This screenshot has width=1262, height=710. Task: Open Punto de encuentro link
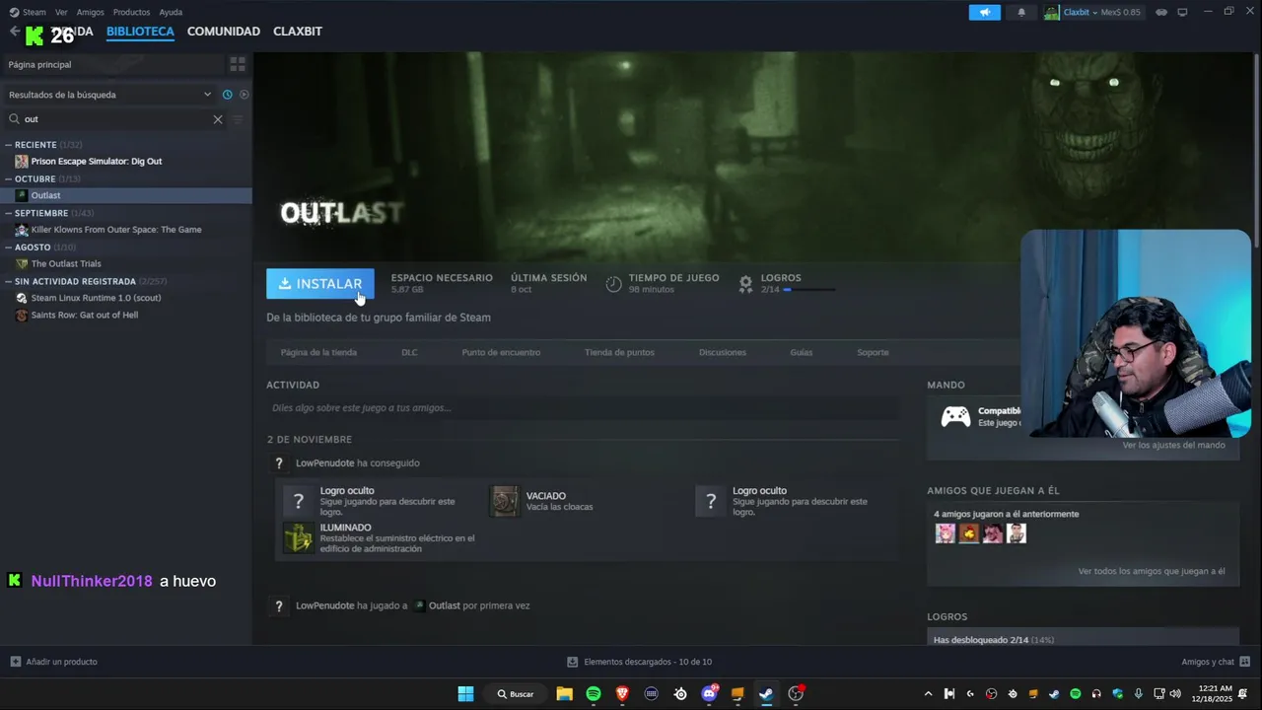pyautogui.click(x=501, y=352)
